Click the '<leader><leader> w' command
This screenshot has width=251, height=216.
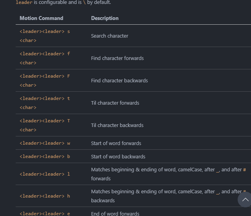pyautogui.click(x=45, y=143)
